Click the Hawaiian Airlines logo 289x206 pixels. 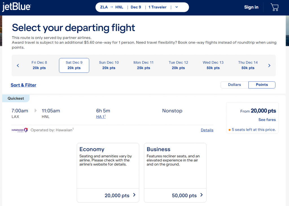[x=19, y=130]
